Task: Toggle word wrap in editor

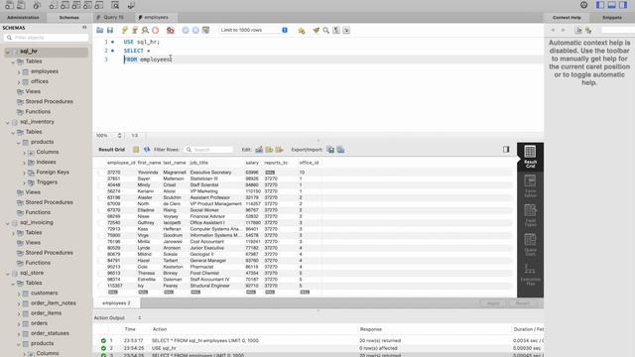Action: (346, 30)
